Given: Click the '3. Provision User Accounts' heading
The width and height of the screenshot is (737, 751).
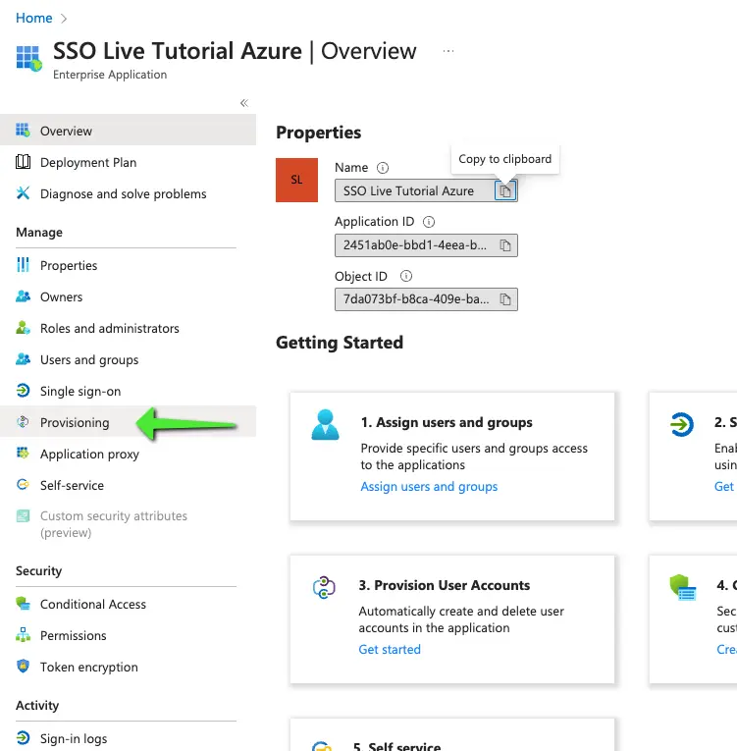Looking at the screenshot, I should 445,585.
